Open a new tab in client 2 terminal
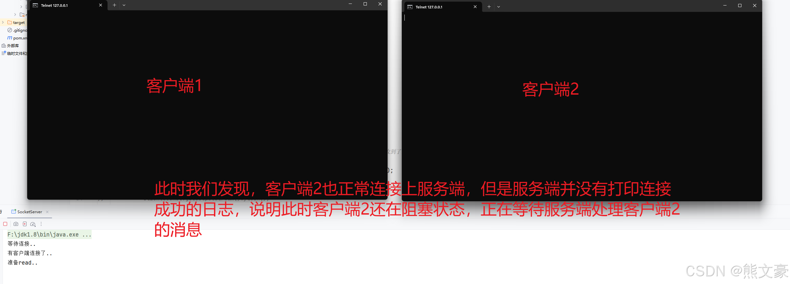The image size is (790, 284). tap(489, 7)
